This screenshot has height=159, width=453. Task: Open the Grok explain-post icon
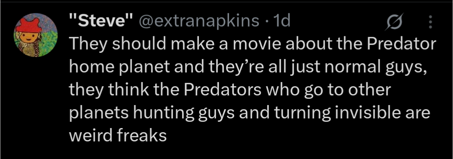(393, 22)
